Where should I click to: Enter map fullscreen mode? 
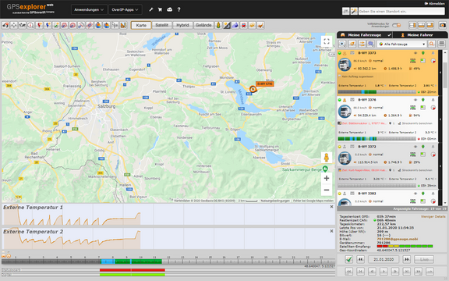(327, 42)
